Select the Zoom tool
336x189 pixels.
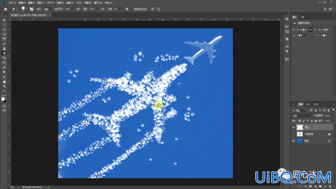tap(4, 86)
